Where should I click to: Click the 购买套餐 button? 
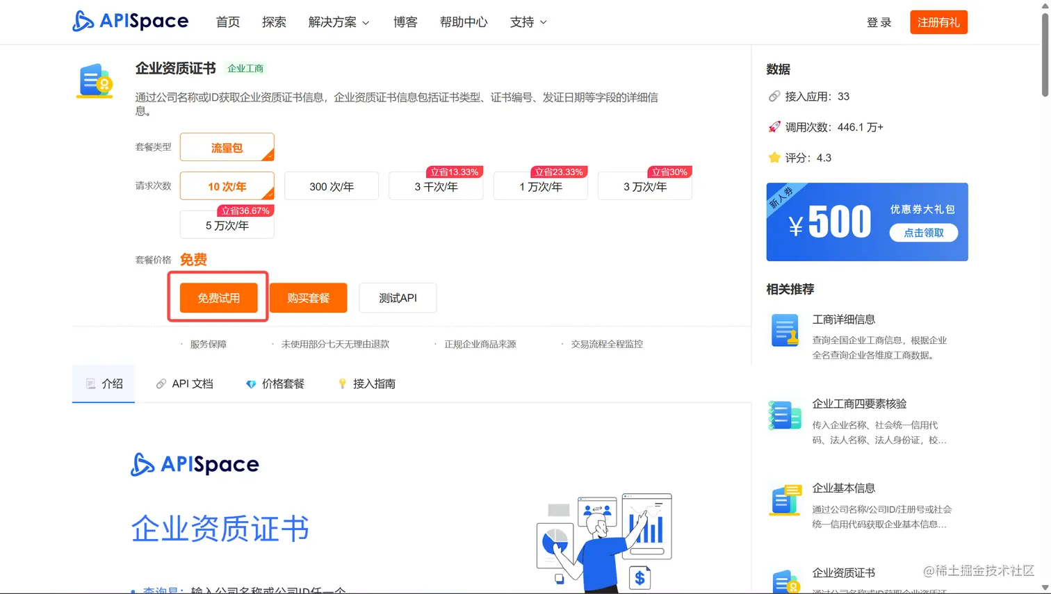coord(308,297)
